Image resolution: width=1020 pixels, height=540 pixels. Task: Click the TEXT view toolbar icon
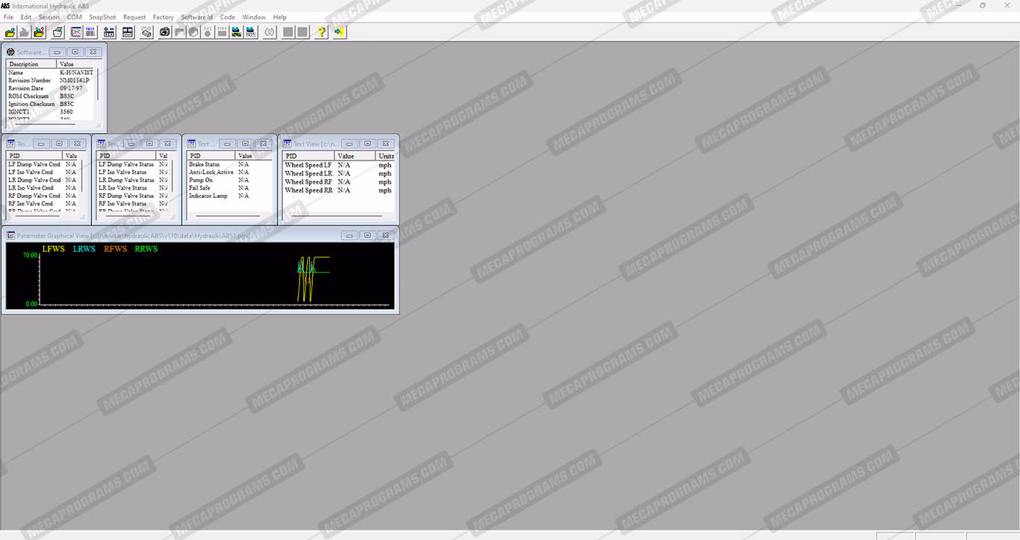point(90,32)
